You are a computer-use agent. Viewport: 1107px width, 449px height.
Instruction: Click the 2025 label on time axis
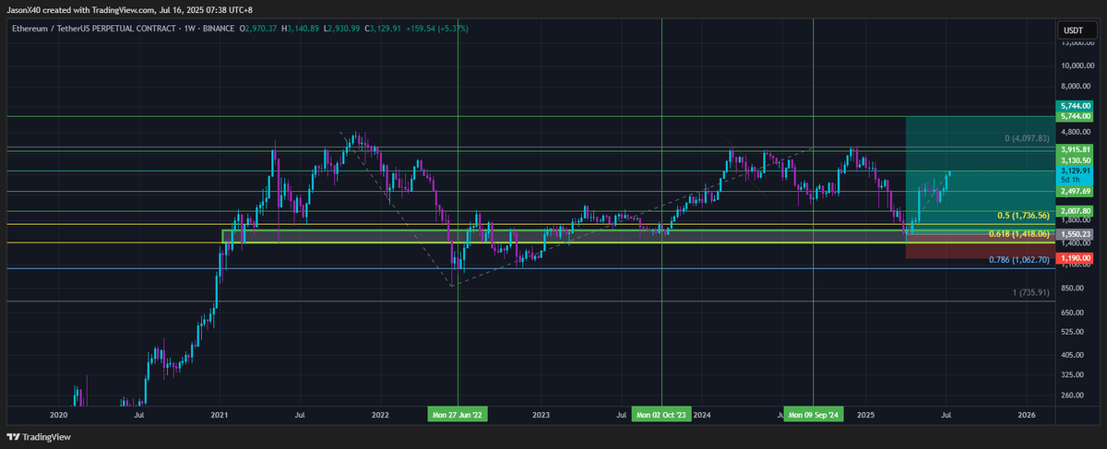coord(864,416)
